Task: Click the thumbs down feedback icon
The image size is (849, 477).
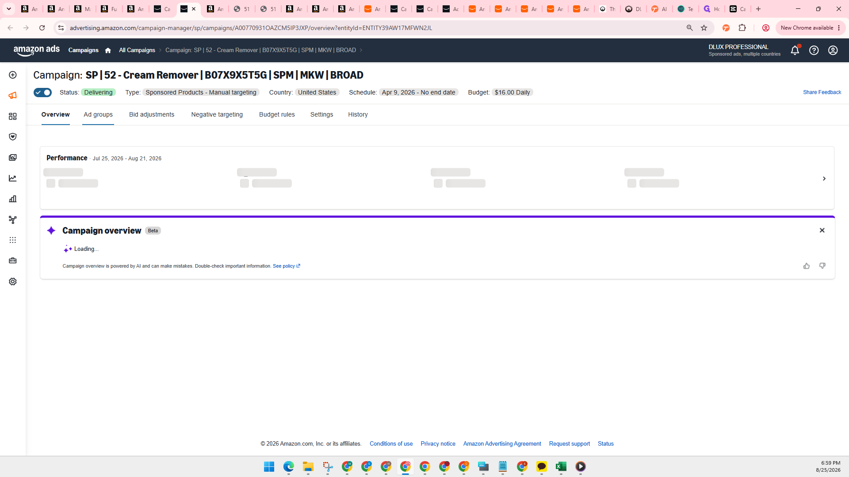Action: coord(822,266)
